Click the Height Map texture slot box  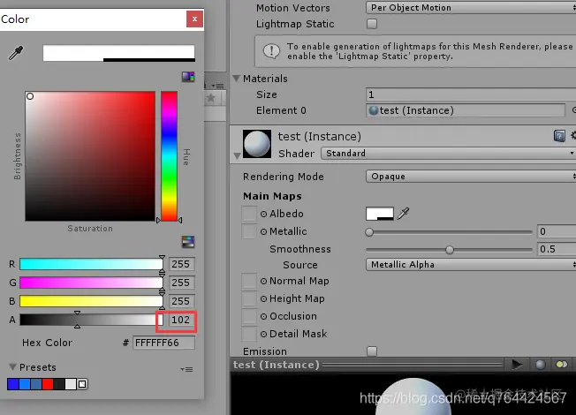click(249, 298)
